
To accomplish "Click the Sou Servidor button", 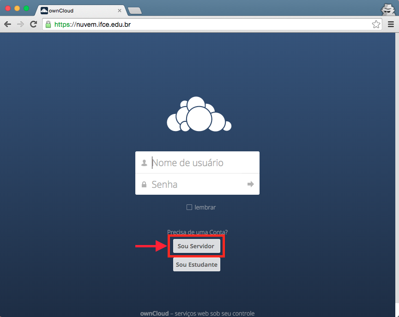I will [196, 246].
